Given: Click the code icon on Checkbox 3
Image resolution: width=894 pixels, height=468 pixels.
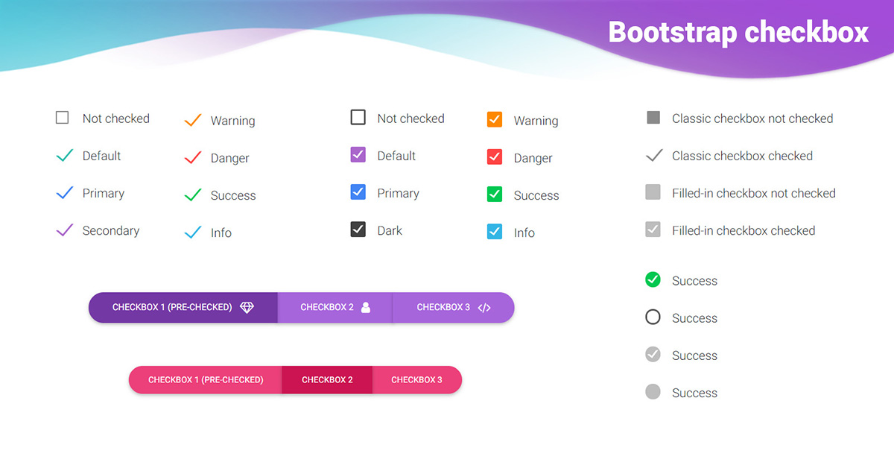Looking at the screenshot, I should 484,307.
